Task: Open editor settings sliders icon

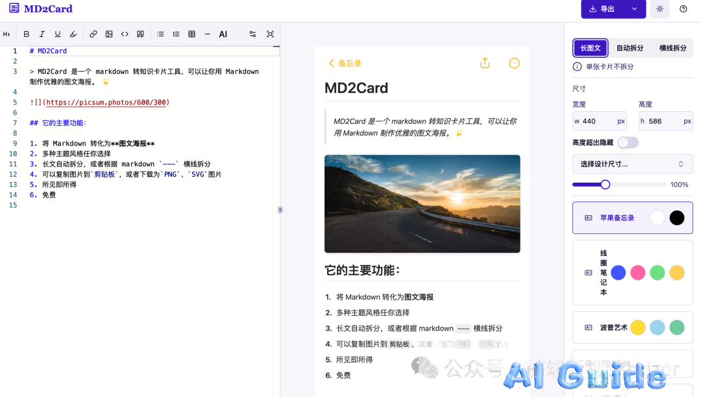Action: point(252,34)
